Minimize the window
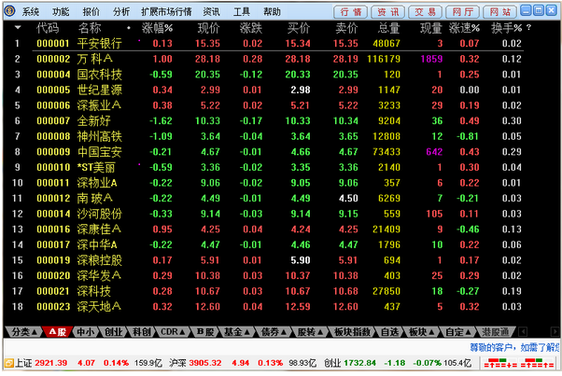 pos(526,10)
